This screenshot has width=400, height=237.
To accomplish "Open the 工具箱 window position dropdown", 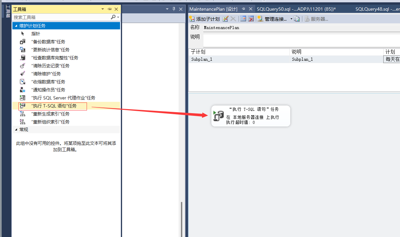I will 103,9.
